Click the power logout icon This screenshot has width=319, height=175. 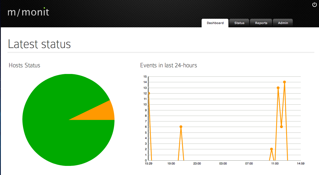click(x=315, y=5)
